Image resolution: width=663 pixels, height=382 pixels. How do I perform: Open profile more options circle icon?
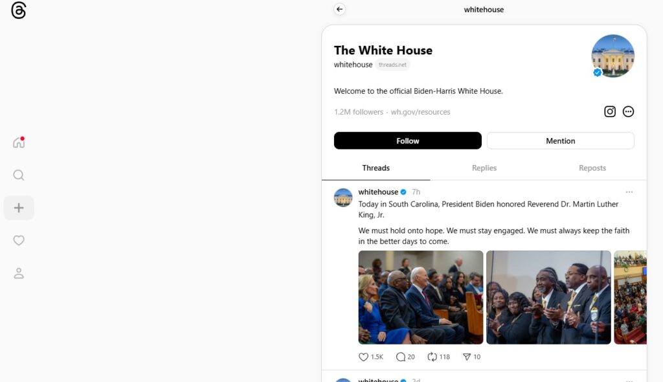tap(628, 111)
